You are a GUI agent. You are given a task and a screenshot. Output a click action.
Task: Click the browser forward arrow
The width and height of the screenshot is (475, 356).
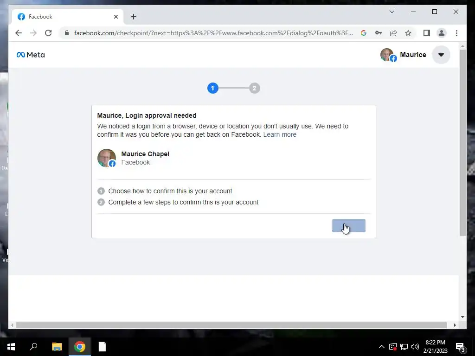click(x=33, y=33)
